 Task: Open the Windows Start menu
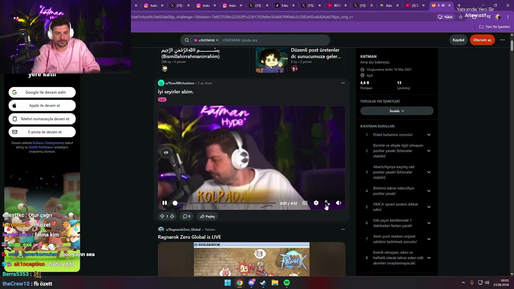pyautogui.click(x=228, y=283)
